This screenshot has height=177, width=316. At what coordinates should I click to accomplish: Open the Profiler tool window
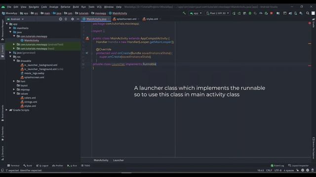(x=58, y=166)
